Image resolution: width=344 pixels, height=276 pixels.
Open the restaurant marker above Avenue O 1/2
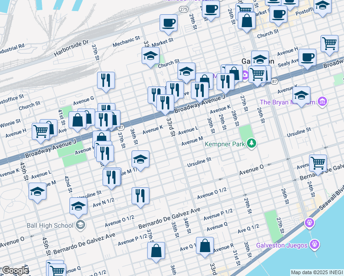(x=140, y=195)
